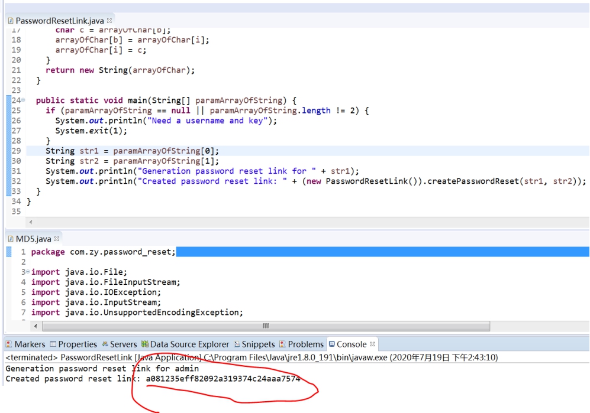The image size is (590, 413).
Task: Select the Console view tab
Action: coord(352,344)
